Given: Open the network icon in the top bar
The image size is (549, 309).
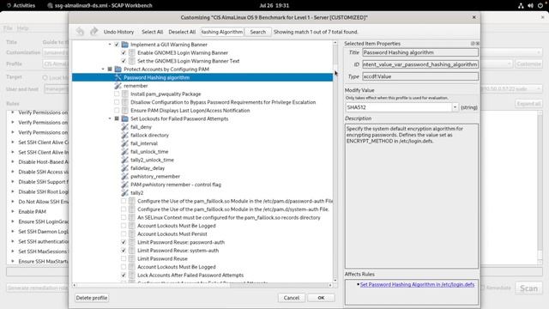Looking at the screenshot, I should coord(521,6).
